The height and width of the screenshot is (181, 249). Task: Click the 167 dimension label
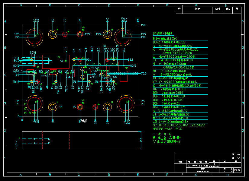point(124,50)
